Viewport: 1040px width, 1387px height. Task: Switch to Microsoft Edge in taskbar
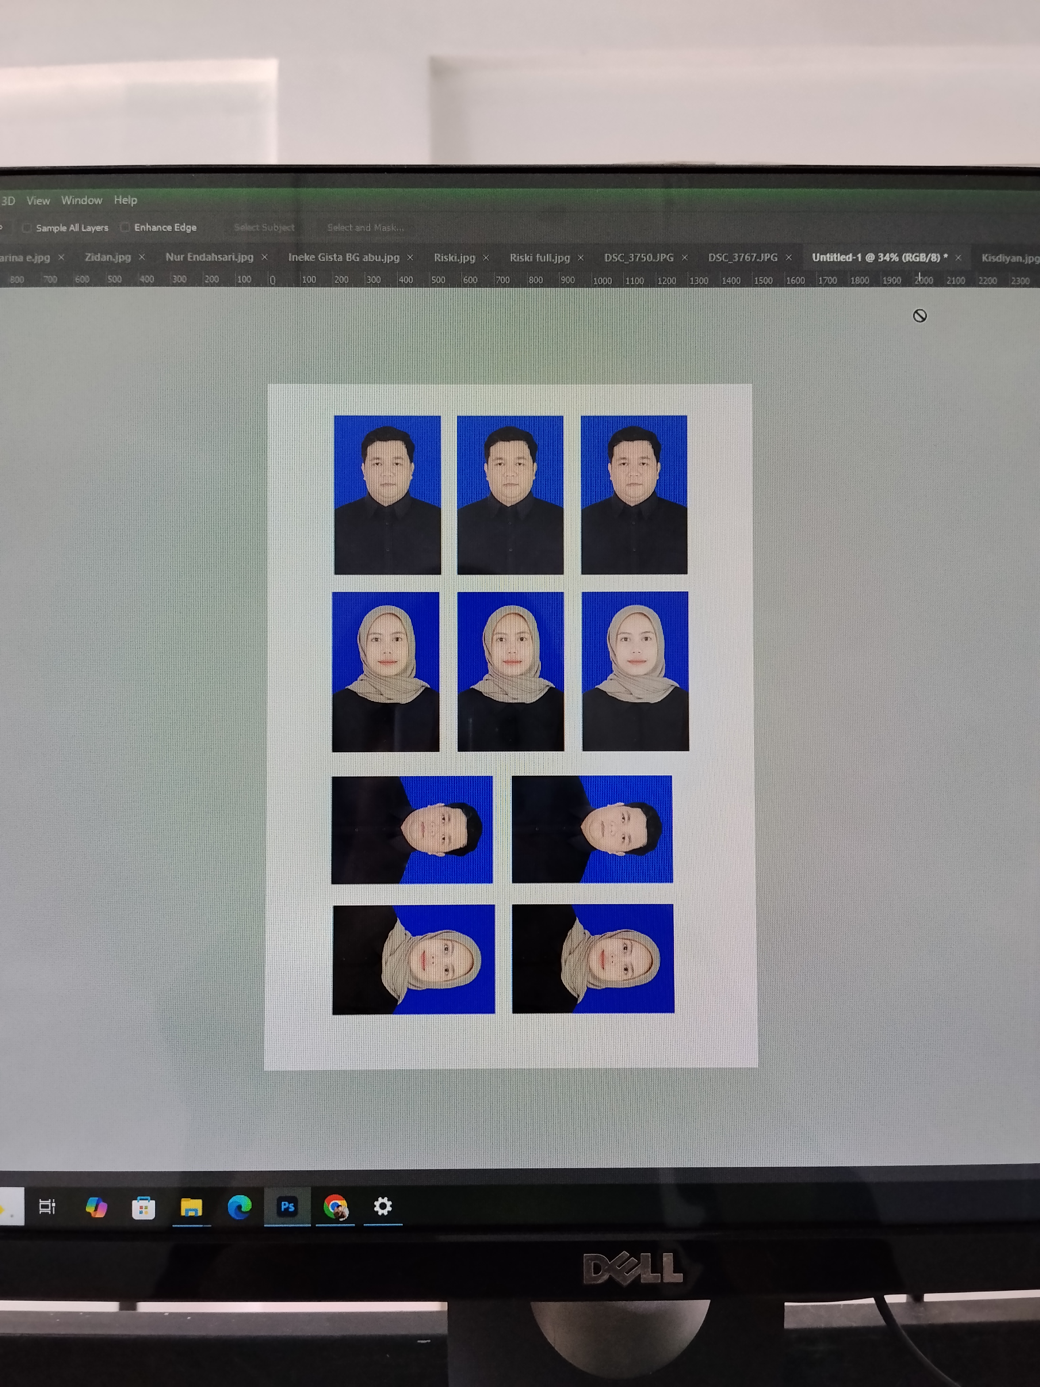(x=239, y=1207)
